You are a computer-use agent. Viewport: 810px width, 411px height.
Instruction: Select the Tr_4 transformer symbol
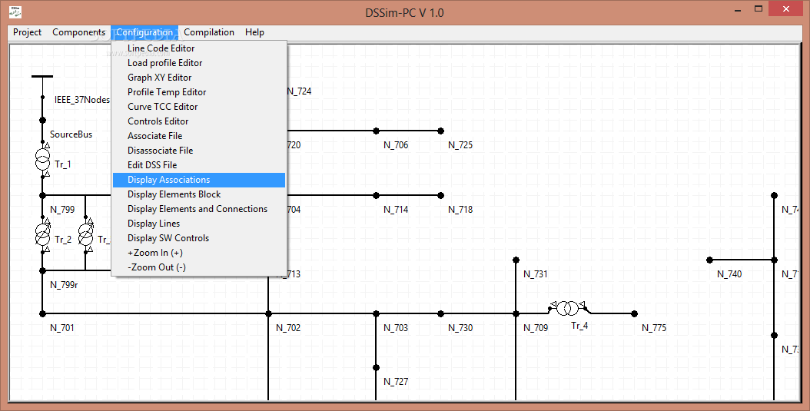pos(569,308)
